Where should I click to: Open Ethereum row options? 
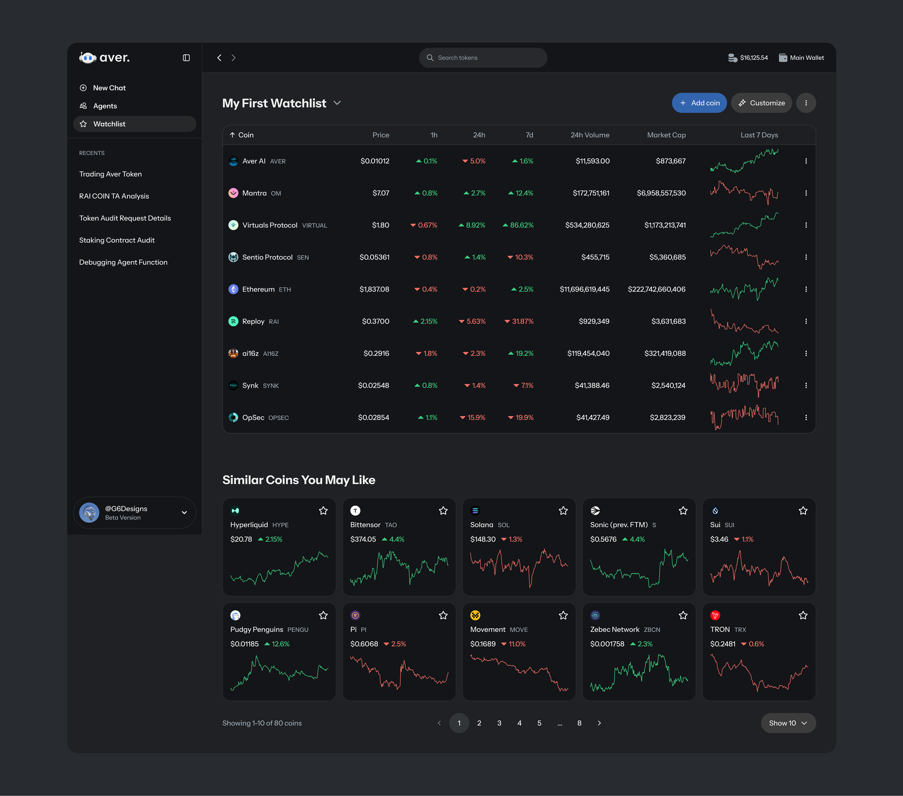(x=806, y=290)
